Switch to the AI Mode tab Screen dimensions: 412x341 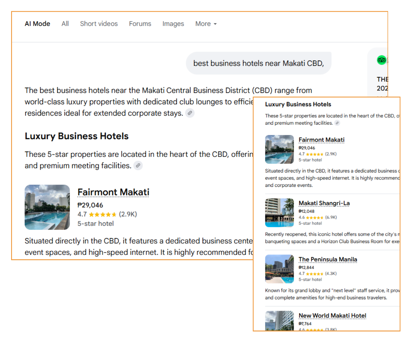[37, 24]
